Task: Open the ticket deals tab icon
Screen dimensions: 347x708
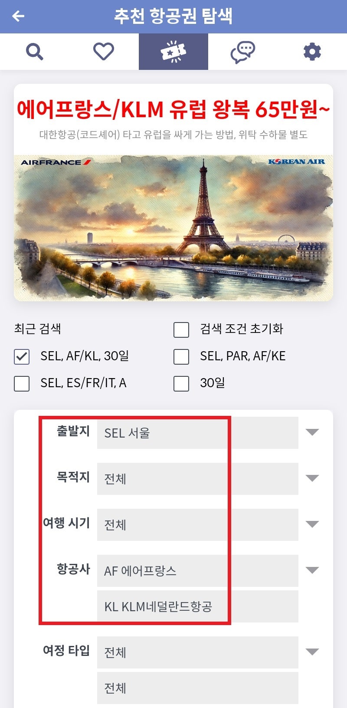Action: 173,51
